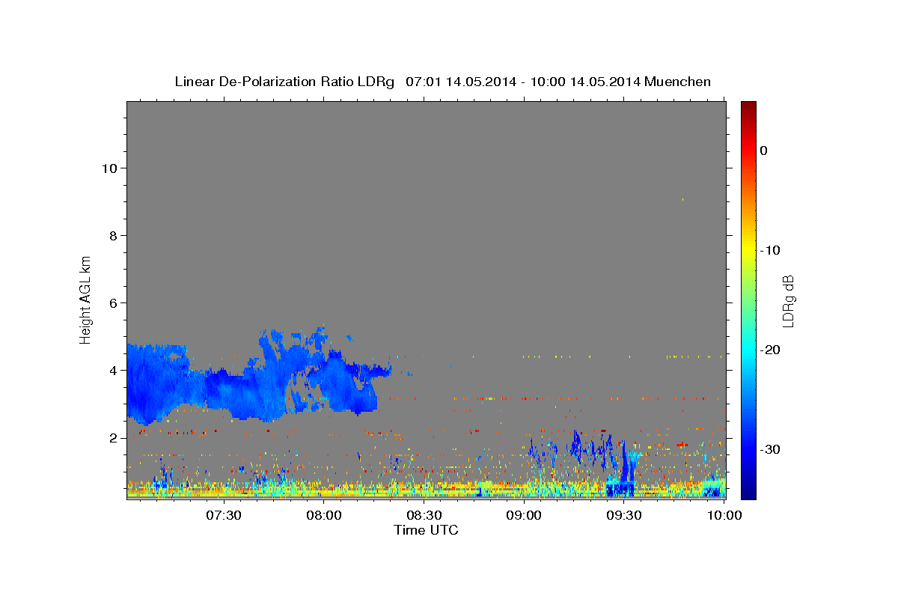Select the 08:30 time tick label
Screen dimensions: 898x599
pyautogui.click(x=424, y=516)
